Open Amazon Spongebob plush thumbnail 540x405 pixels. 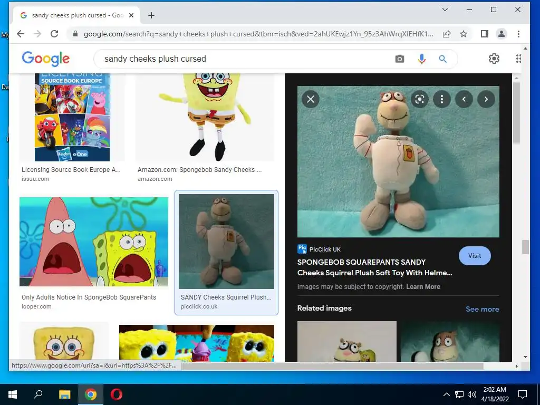pyautogui.click(x=205, y=117)
